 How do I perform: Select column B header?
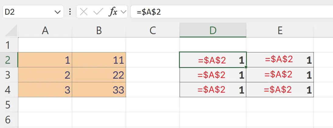99,30
